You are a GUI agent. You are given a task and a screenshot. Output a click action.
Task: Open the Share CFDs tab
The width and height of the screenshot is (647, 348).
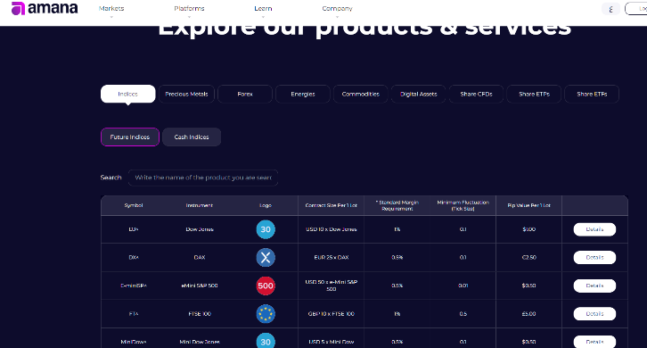(x=476, y=94)
